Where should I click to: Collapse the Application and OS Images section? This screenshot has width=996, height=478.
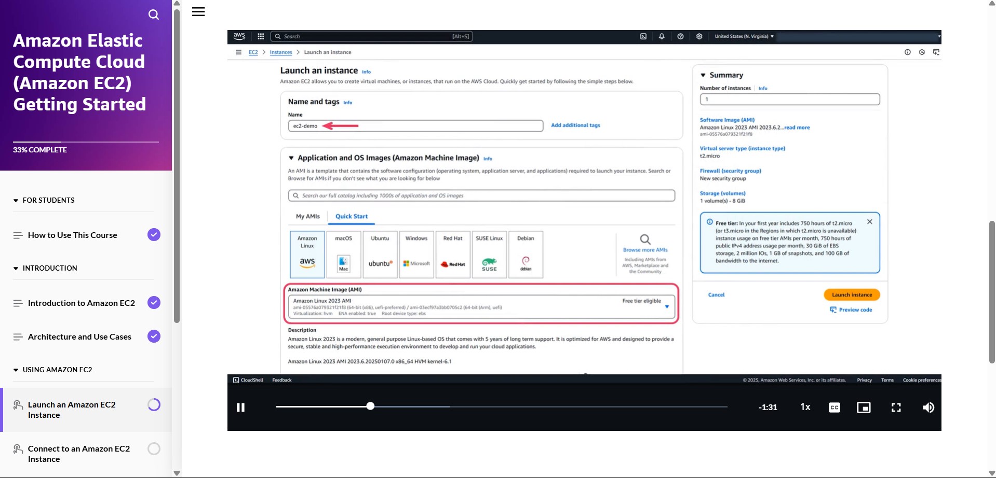[x=291, y=158]
